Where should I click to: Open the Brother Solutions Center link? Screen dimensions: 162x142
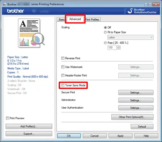pos(142,11)
